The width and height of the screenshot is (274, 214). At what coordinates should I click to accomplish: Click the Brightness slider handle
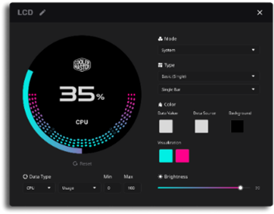[x=240, y=187]
